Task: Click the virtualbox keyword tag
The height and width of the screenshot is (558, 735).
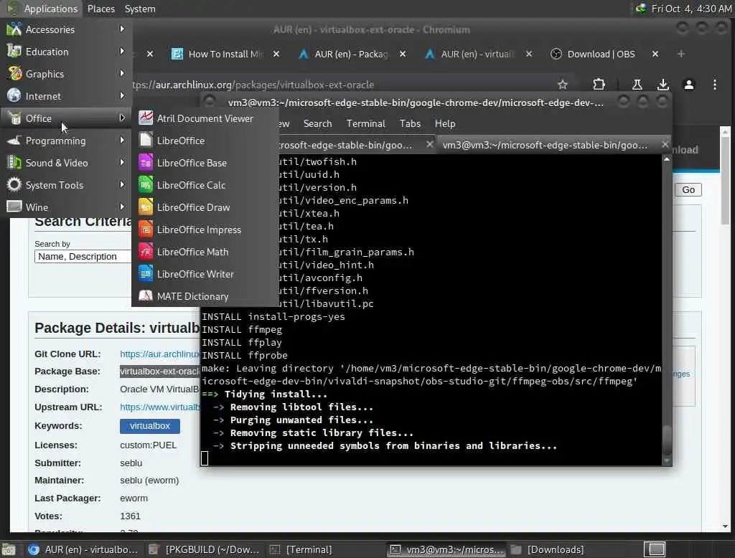Action: click(149, 426)
